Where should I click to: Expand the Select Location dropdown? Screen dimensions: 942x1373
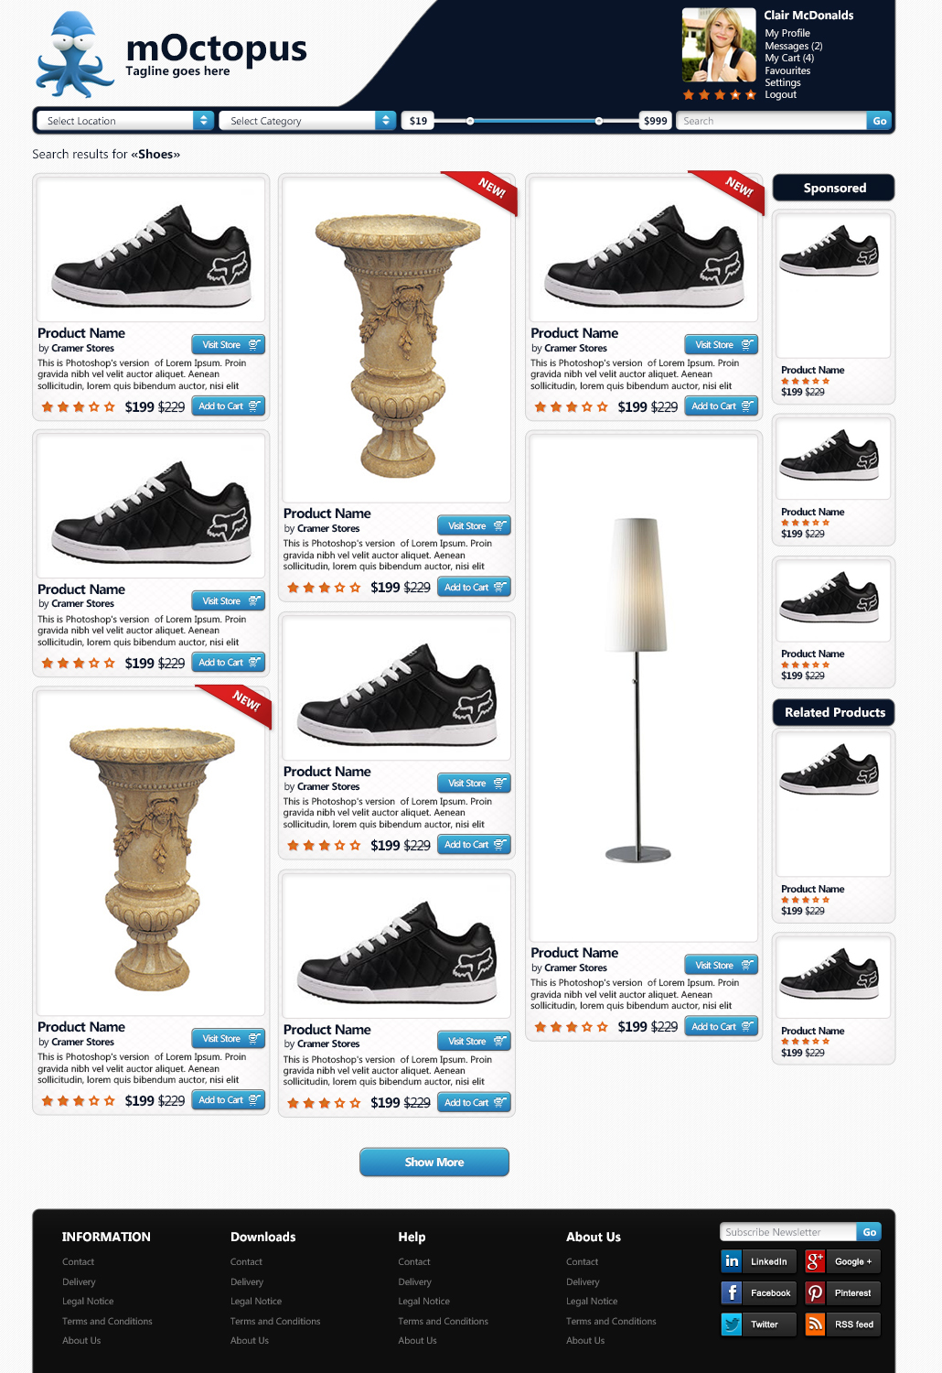click(125, 121)
